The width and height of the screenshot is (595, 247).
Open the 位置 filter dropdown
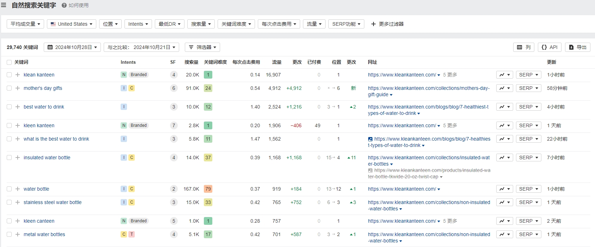click(x=110, y=24)
